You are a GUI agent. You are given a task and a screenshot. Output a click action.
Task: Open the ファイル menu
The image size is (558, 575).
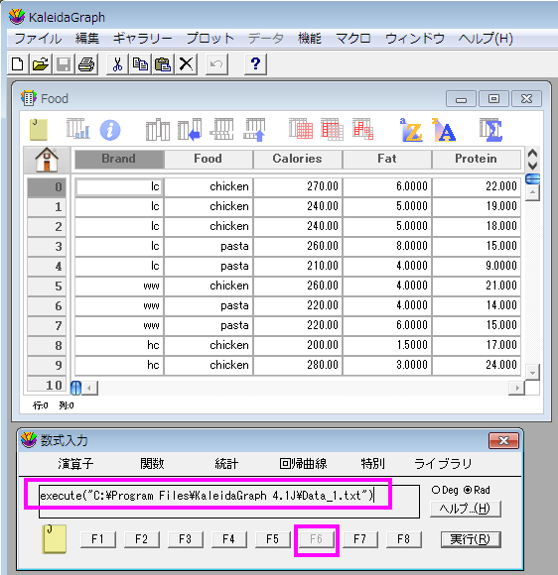tap(38, 38)
